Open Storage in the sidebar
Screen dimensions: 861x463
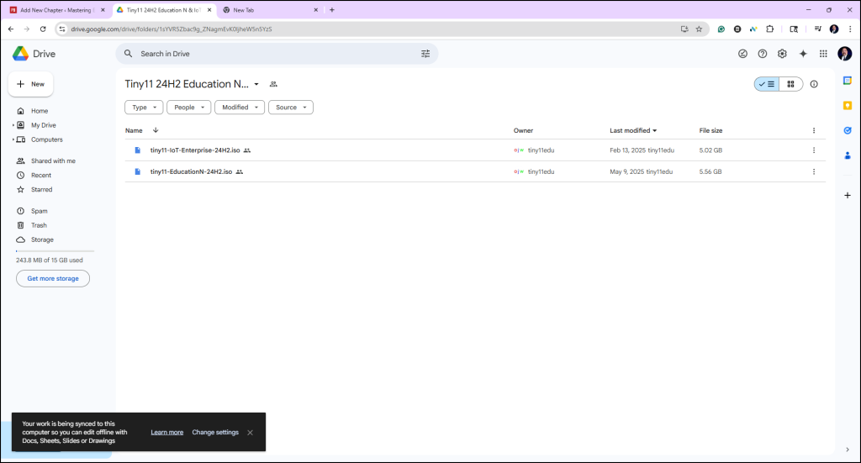42,239
